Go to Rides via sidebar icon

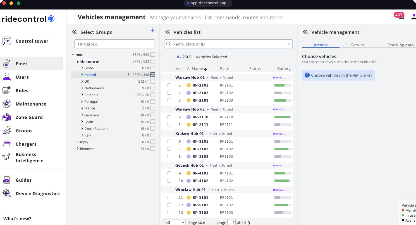click(x=6, y=90)
